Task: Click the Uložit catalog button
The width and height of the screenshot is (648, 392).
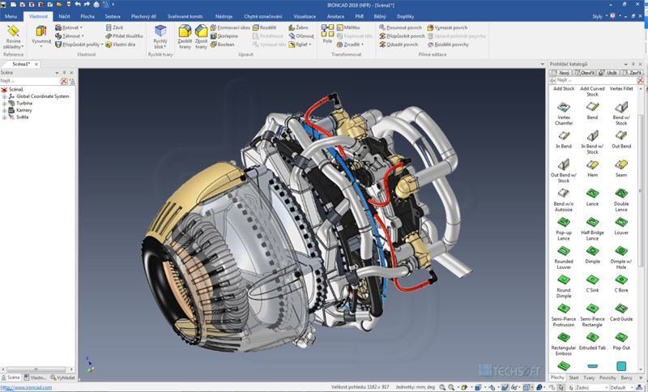Action: click(608, 73)
